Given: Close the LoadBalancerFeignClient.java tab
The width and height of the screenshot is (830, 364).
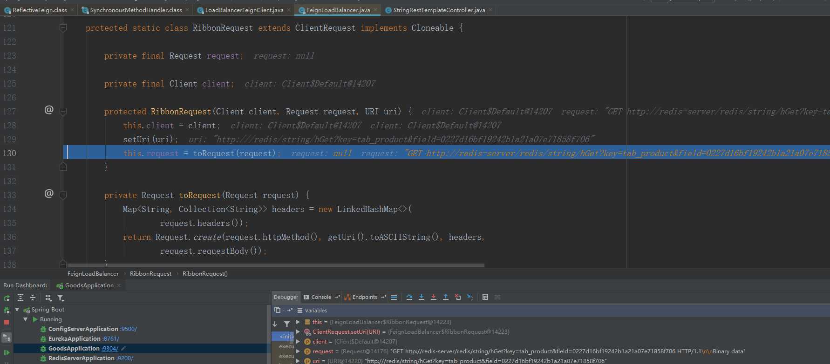Looking at the screenshot, I should click(x=289, y=10).
